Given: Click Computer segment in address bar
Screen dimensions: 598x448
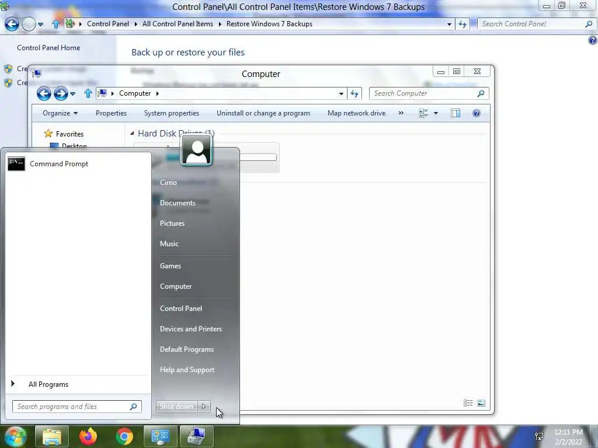Looking at the screenshot, I should click(135, 93).
